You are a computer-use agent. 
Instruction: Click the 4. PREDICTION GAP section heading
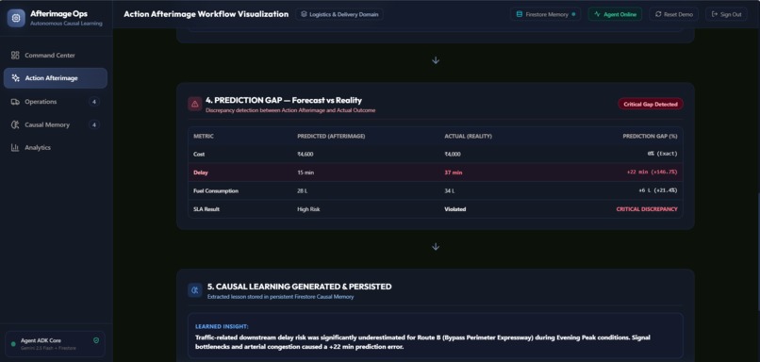point(284,100)
